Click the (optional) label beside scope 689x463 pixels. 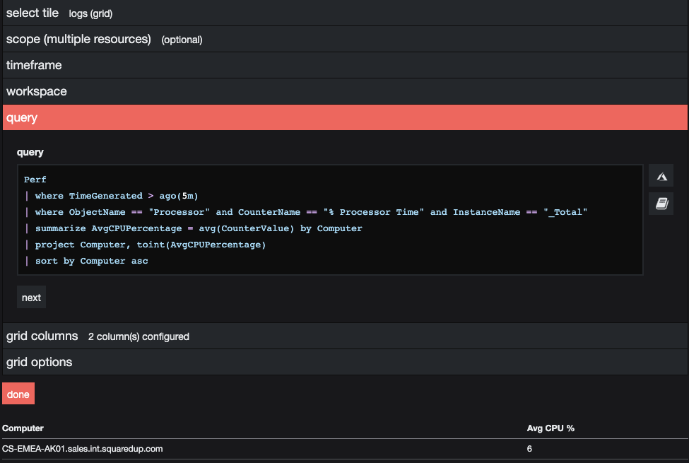pyautogui.click(x=182, y=40)
